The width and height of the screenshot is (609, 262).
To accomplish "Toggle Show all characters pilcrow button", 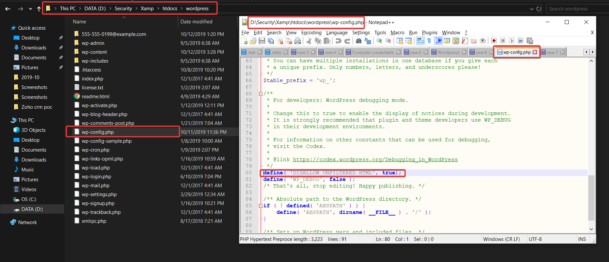I will tap(429, 41).
